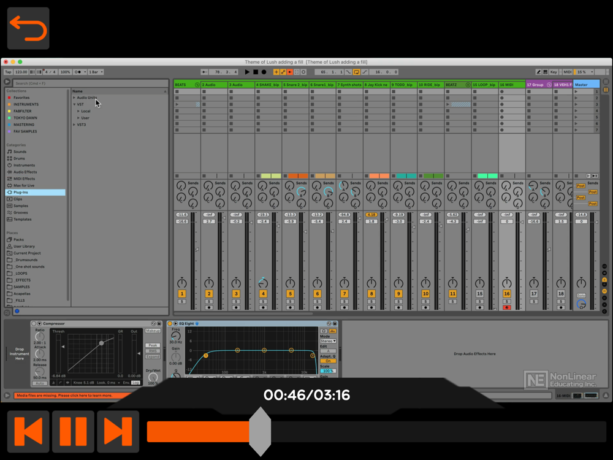Click the Compressor Makeup button
Image resolution: width=613 pixels, height=460 pixels.
tap(153, 331)
